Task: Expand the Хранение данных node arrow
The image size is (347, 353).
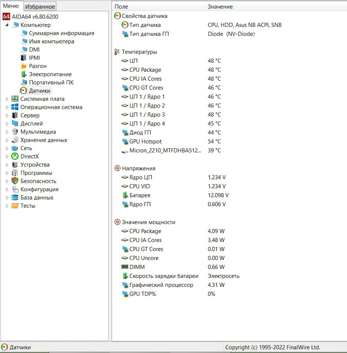Action: (7, 140)
